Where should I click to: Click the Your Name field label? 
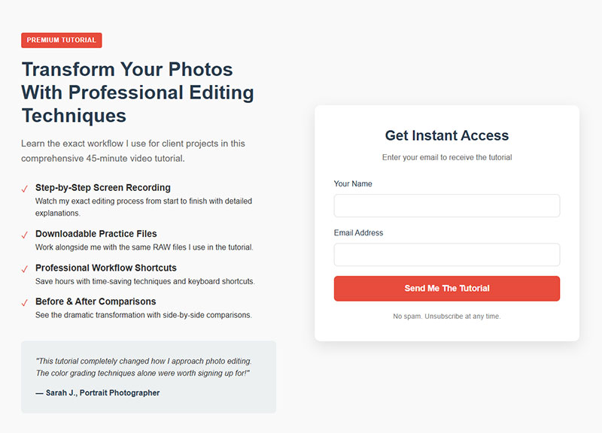(x=352, y=183)
